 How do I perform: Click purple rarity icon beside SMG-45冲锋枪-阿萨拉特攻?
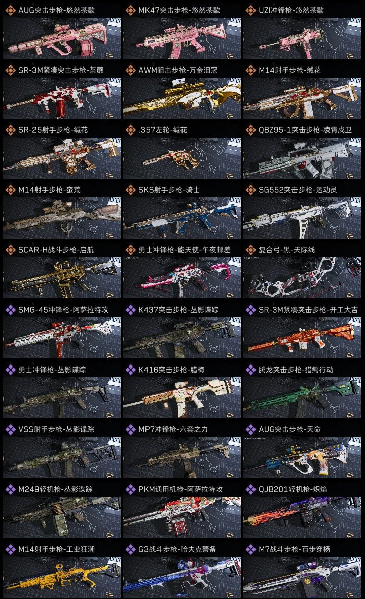10,310
